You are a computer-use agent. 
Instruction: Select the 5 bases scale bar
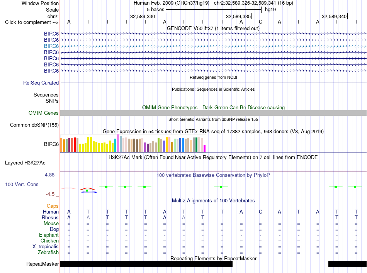[x=214, y=10]
